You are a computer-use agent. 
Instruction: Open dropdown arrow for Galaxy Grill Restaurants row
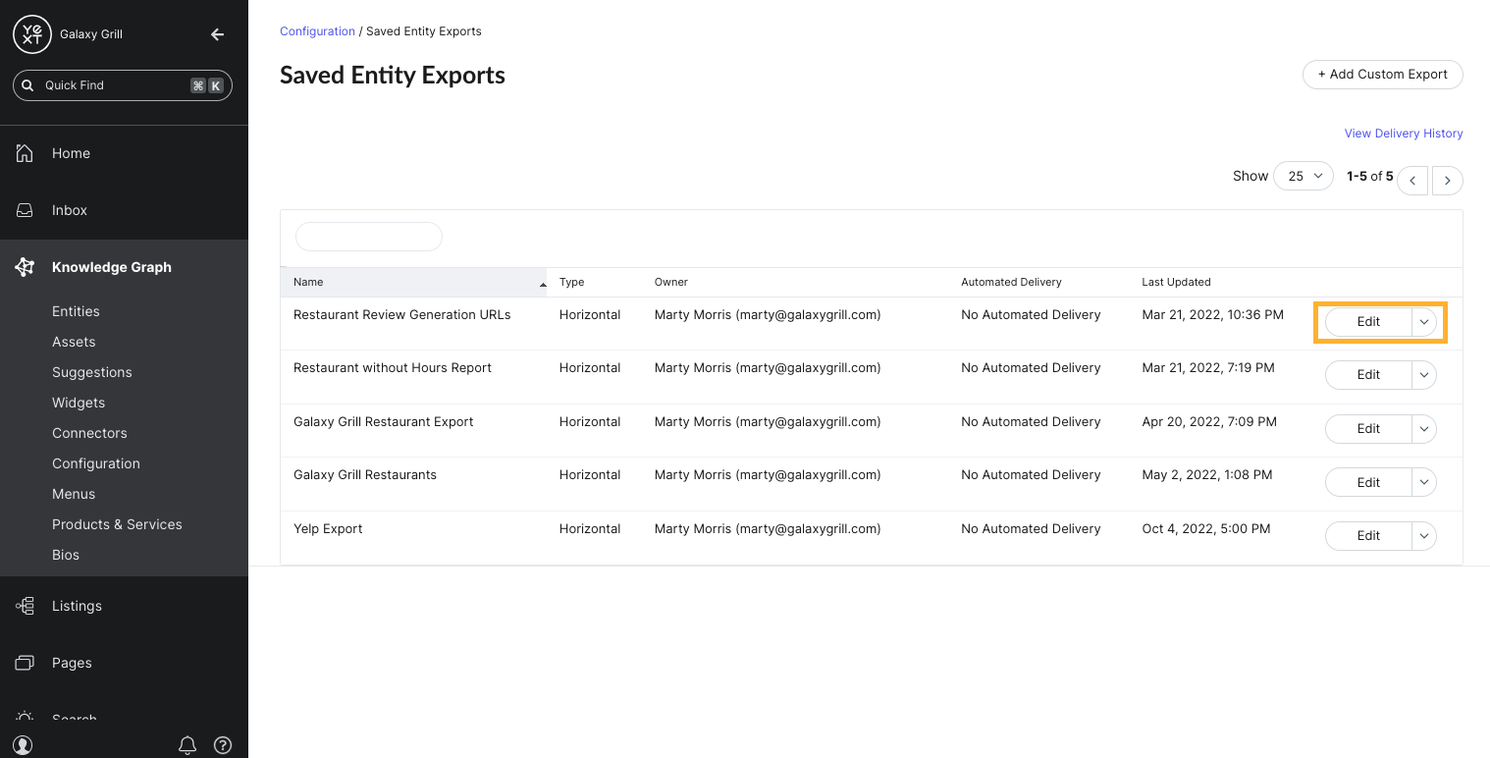(1424, 482)
